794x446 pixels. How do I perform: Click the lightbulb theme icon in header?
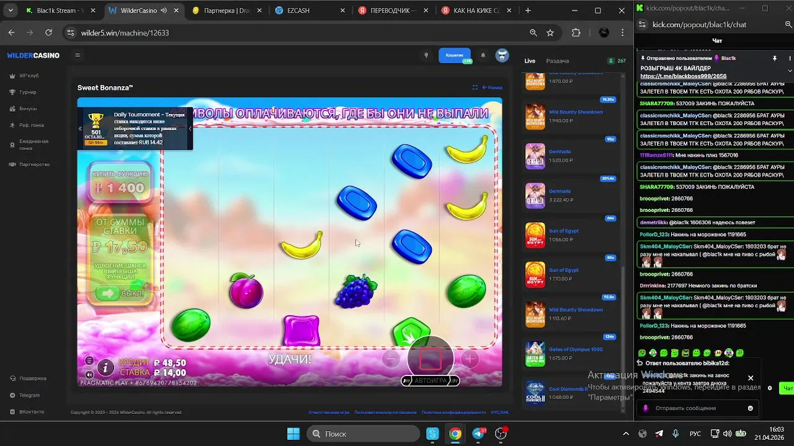point(426,55)
